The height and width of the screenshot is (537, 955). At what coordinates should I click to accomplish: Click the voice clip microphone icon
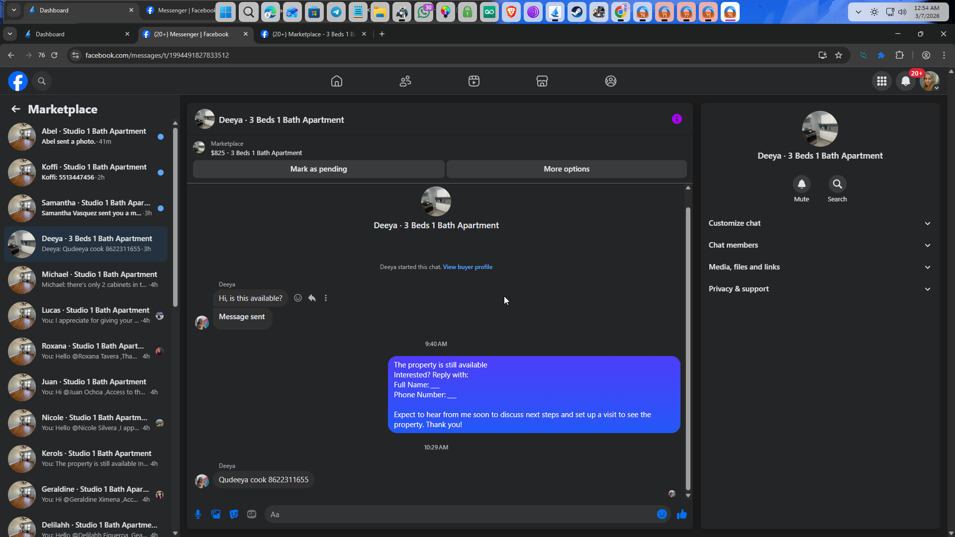(x=198, y=514)
